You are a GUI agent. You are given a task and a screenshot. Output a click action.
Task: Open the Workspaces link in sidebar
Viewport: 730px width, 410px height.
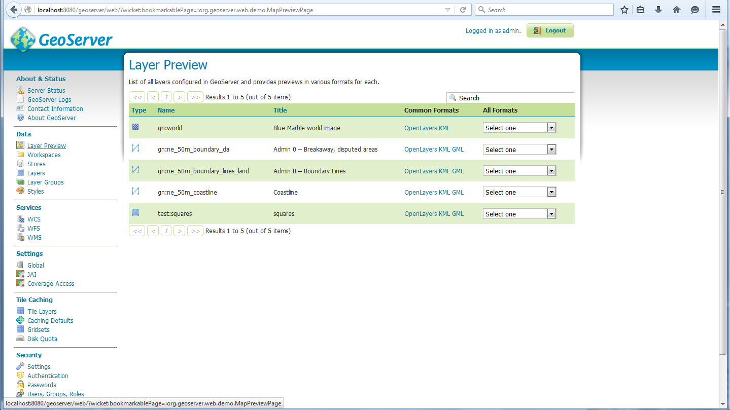pyautogui.click(x=44, y=155)
